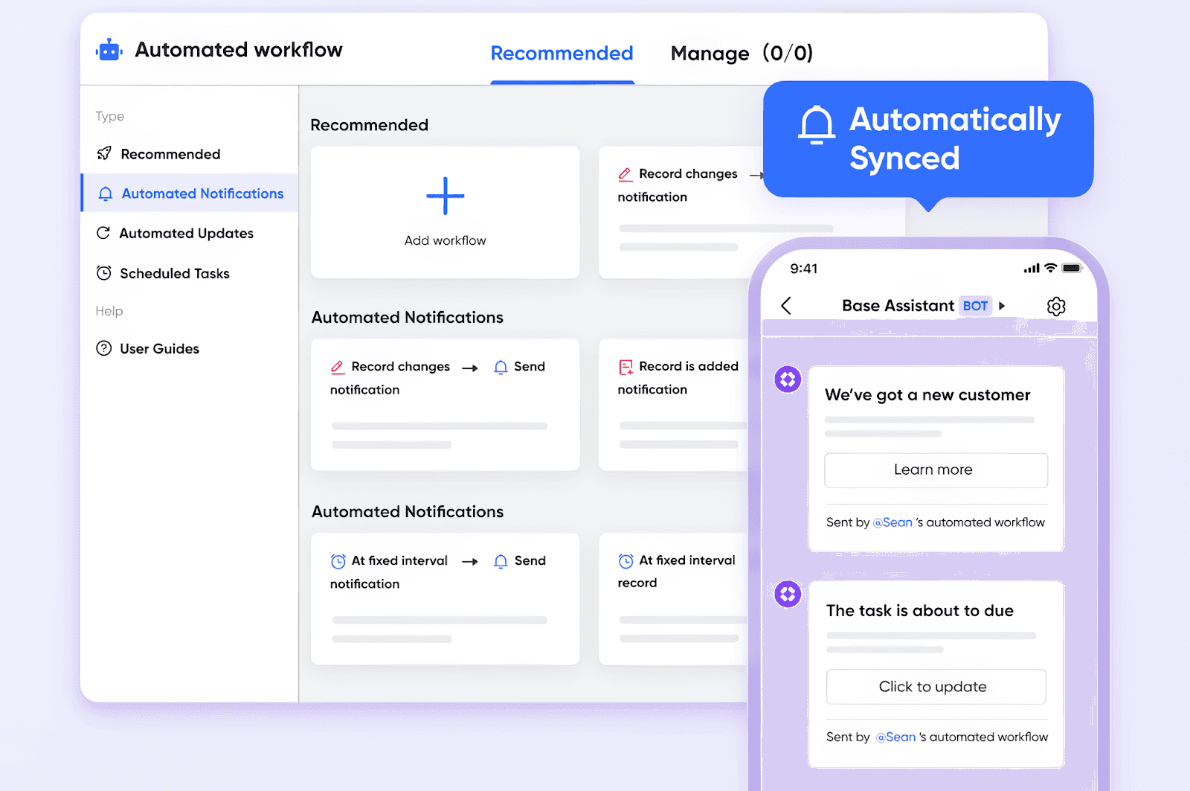Viewport: 1190px width, 791px height.
Task: Click the Add workflow label
Action: coord(446,240)
